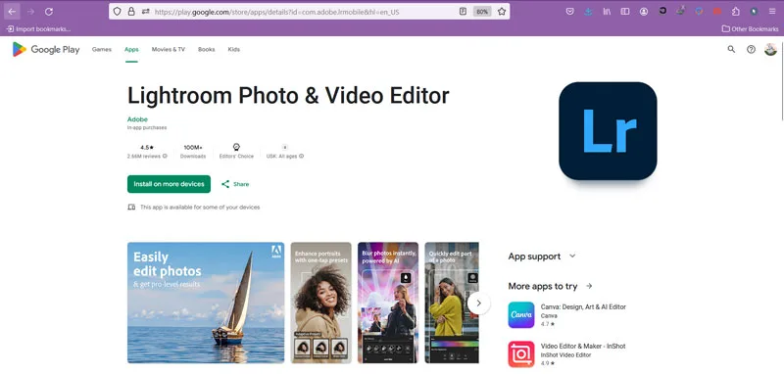The height and width of the screenshot is (374, 784).
Task: Open the Books tab
Action: tap(206, 49)
